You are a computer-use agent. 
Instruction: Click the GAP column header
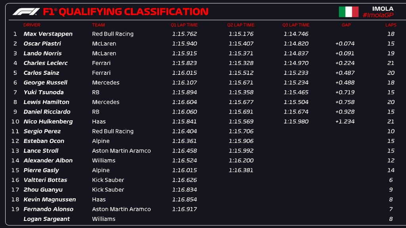coord(346,25)
